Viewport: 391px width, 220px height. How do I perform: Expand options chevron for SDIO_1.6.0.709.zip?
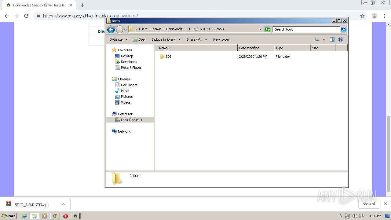63,204
